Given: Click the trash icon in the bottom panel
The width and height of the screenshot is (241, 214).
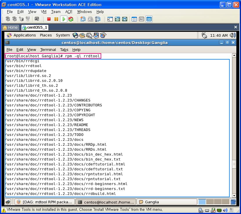Looking at the screenshot, I should (x=233, y=202).
